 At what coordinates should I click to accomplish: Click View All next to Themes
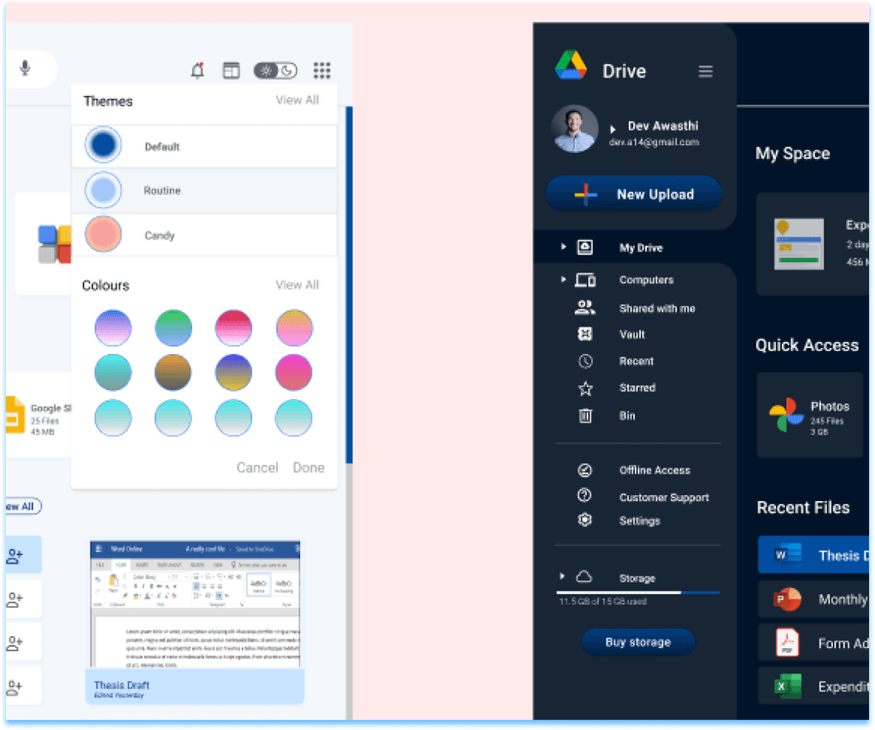pos(297,100)
